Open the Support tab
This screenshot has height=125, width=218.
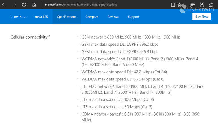coord(133,17)
